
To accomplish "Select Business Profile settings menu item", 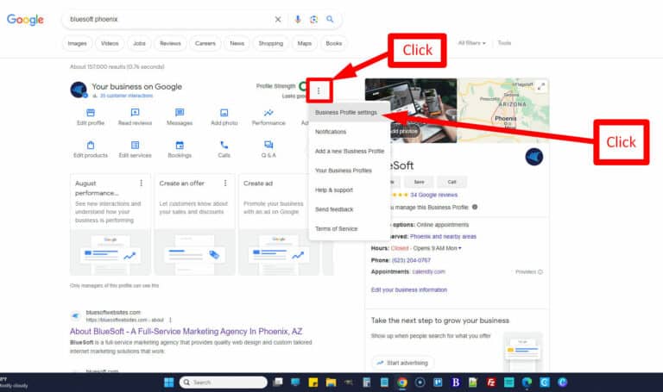I will (x=350, y=113).
